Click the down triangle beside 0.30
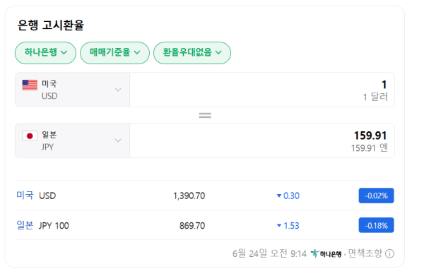 (x=279, y=196)
